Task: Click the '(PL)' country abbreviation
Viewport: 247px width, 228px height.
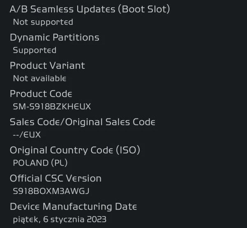Action: click(59, 163)
